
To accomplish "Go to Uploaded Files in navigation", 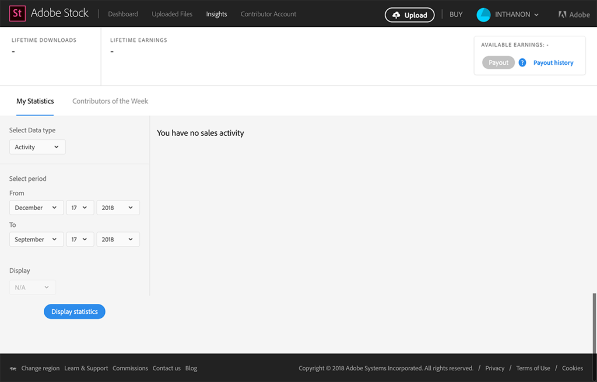I will tap(172, 14).
